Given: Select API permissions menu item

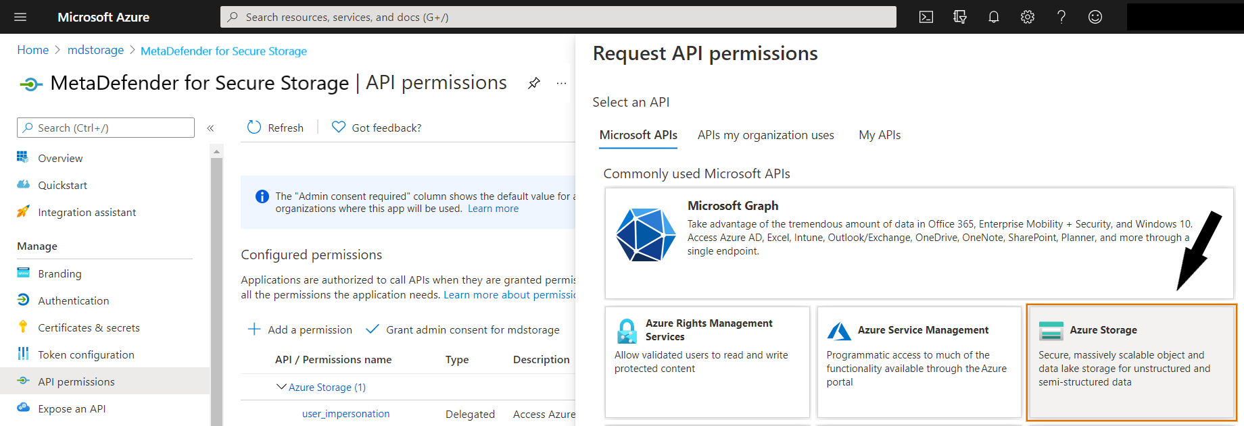Looking at the screenshot, I should (x=105, y=381).
